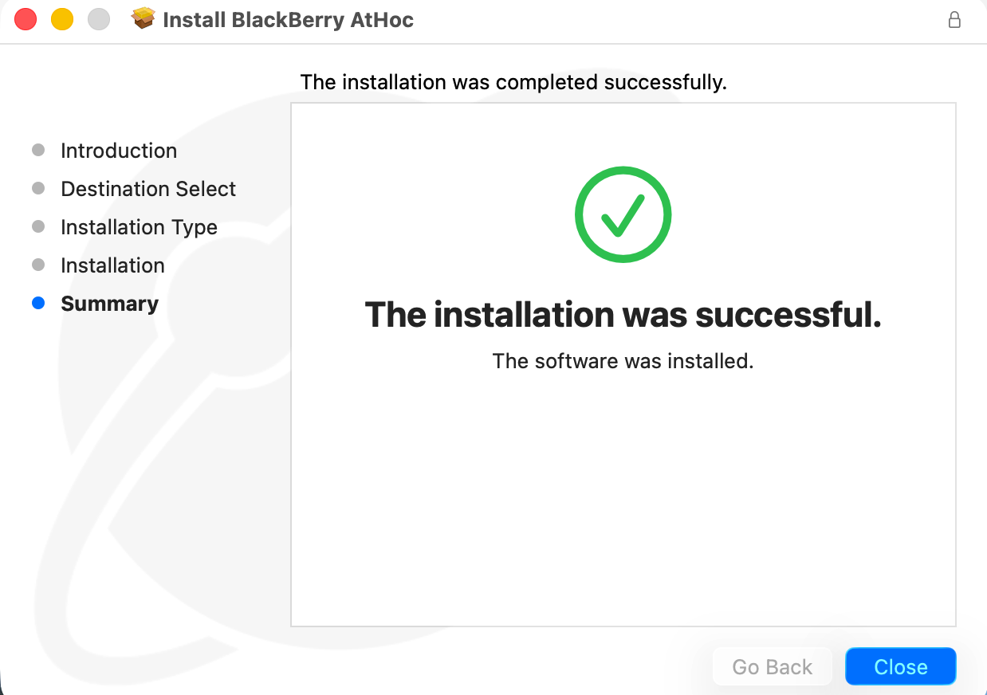Click the red window close button
987x695 pixels.
point(26,19)
